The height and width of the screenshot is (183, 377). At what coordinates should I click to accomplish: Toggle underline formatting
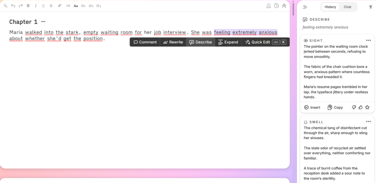pos(43,6)
